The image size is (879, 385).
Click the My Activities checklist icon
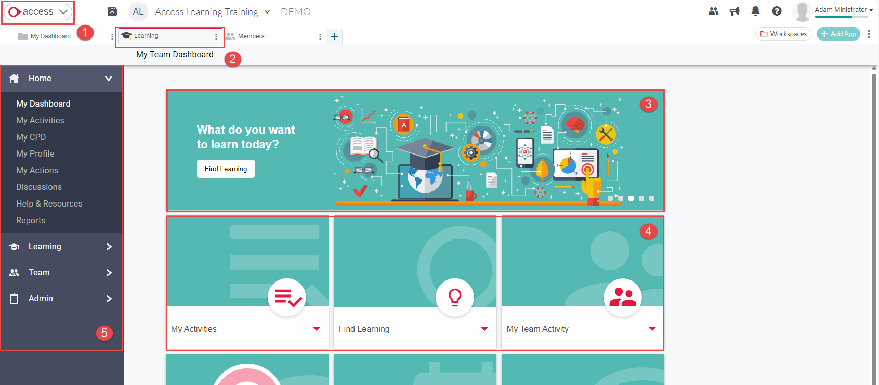click(x=287, y=298)
